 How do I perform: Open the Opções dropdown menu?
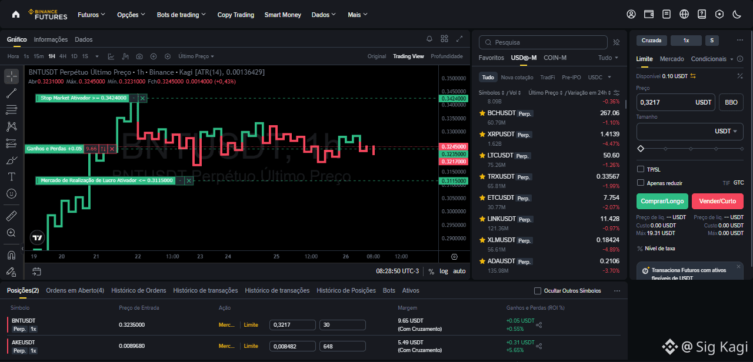pyautogui.click(x=132, y=14)
